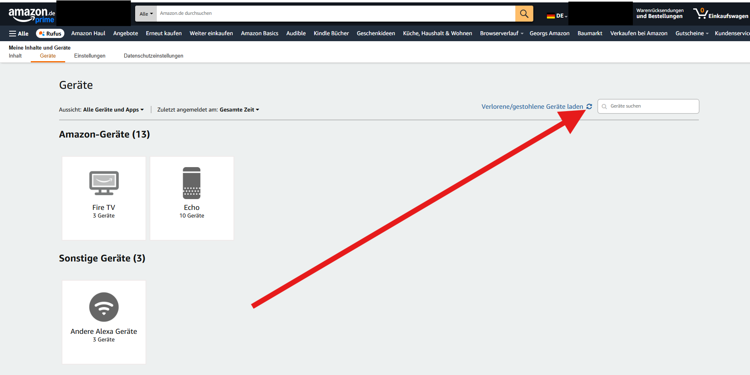Open the Datenschutzeinstellungen tab
Screen dimensions: 750x375
tap(154, 56)
